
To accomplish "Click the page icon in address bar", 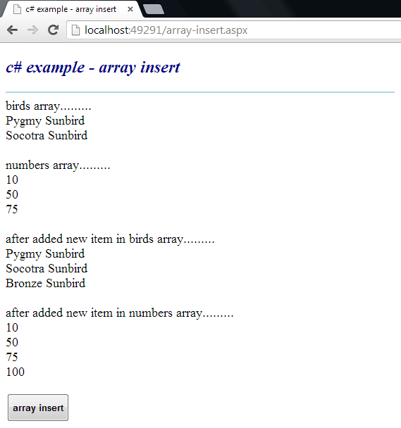I will click(75, 30).
